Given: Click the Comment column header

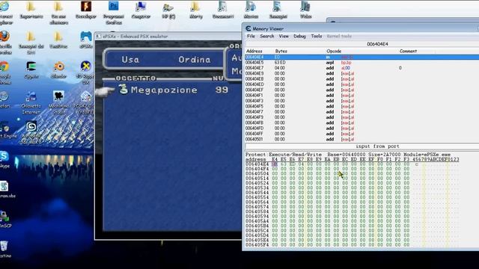Looking at the screenshot, I should 408,51.
